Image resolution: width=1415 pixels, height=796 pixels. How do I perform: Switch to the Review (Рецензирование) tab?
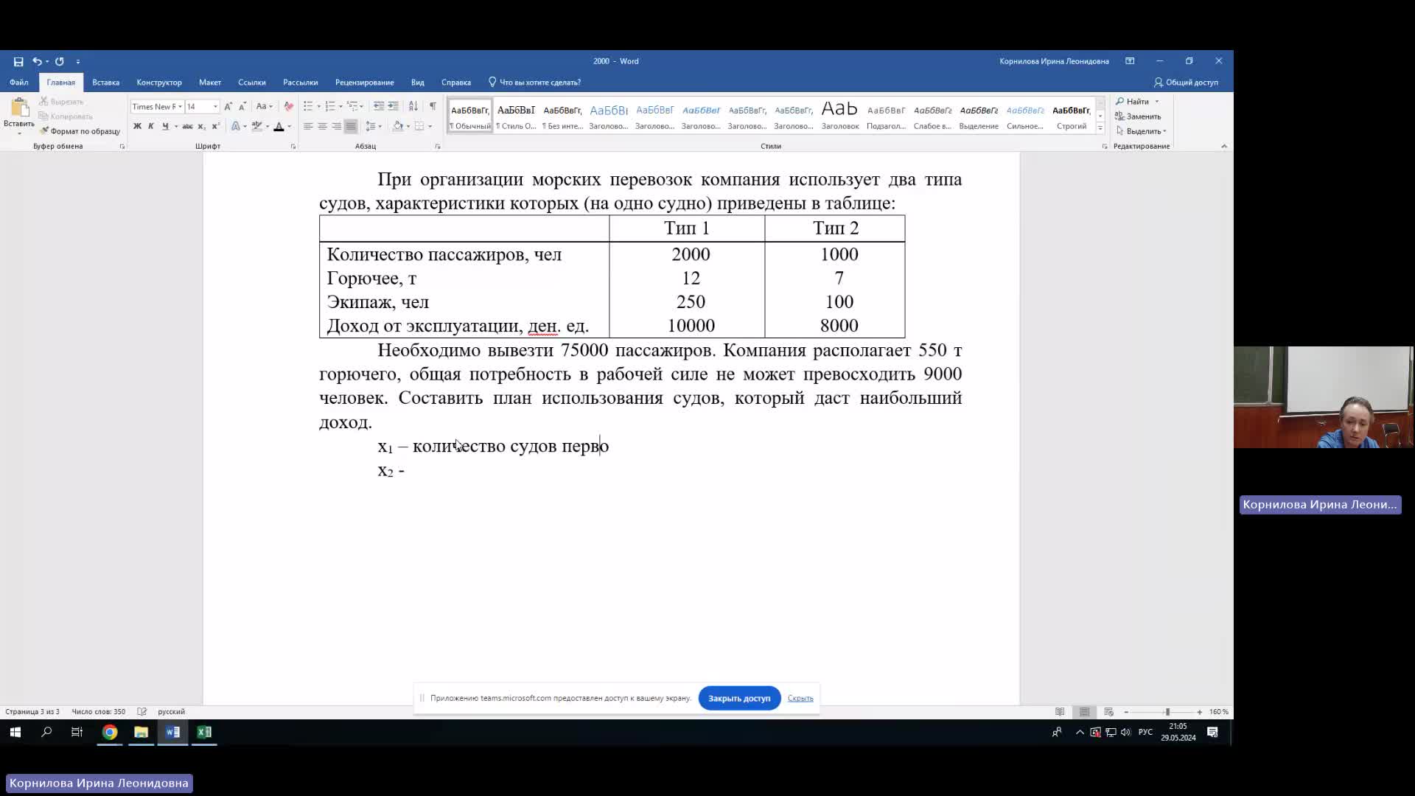tap(364, 83)
